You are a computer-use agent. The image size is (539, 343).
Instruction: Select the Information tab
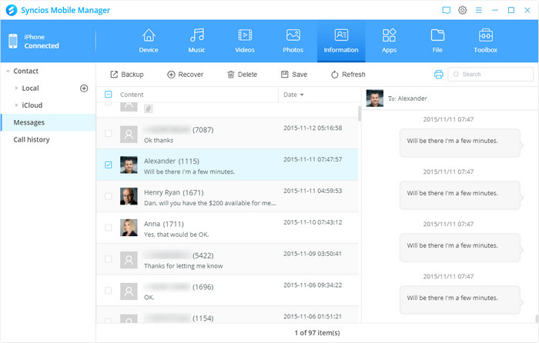pyautogui.click(x=341, y=41)
